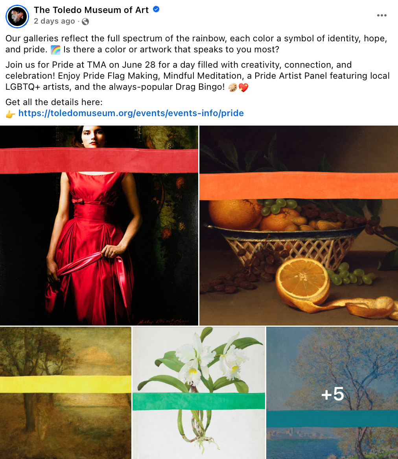Click the rainbow emoji in the post text
The image size is (398, 459).
[55, 50]
